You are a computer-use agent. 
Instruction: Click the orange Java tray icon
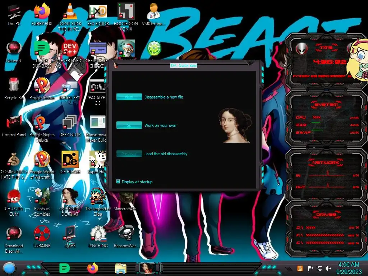point(300,268)
